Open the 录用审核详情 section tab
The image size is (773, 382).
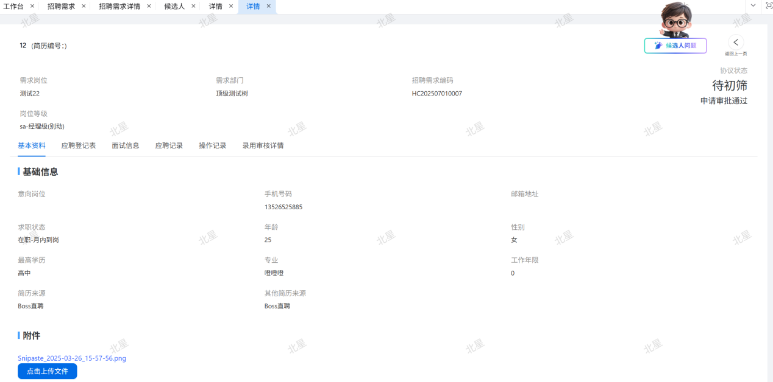click(x=263, y=145)
